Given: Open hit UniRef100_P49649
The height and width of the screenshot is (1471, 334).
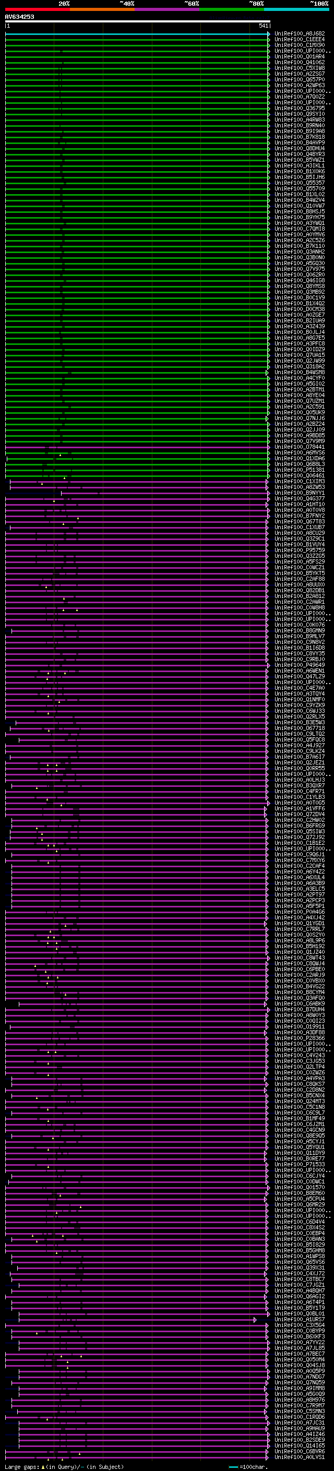Looking at the screenshot, I should click(x=300, y=665).
